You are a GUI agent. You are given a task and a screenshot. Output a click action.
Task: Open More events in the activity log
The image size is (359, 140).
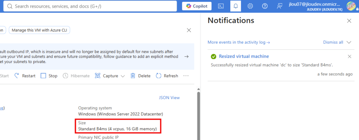point(239,42)
